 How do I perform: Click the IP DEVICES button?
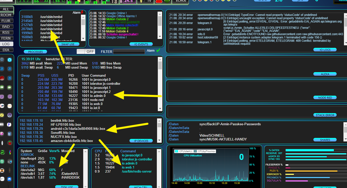point(141,141)
